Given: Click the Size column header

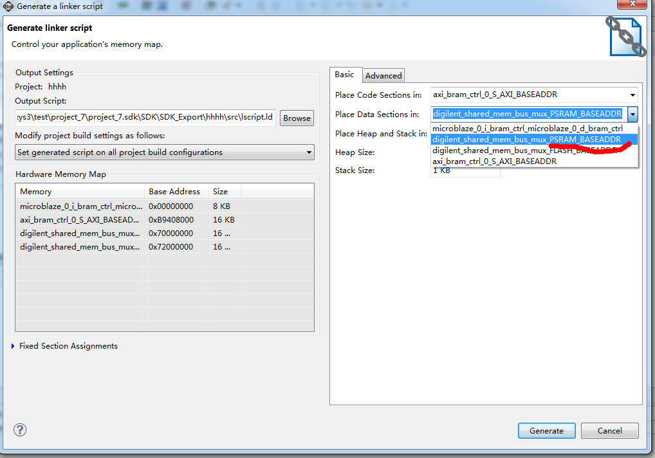Looking at the screenshot, I should point(225,192).
